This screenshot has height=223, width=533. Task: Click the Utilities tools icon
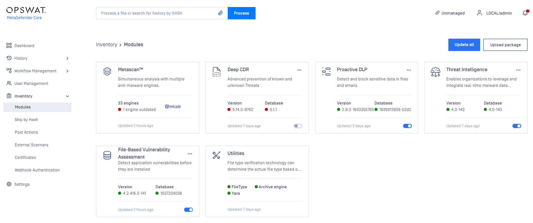(216, 155)
